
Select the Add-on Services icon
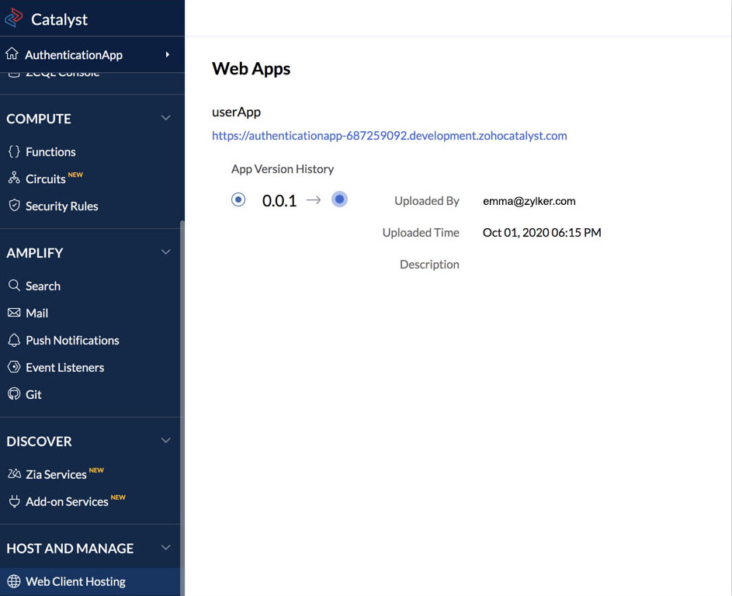click(13, 501)
